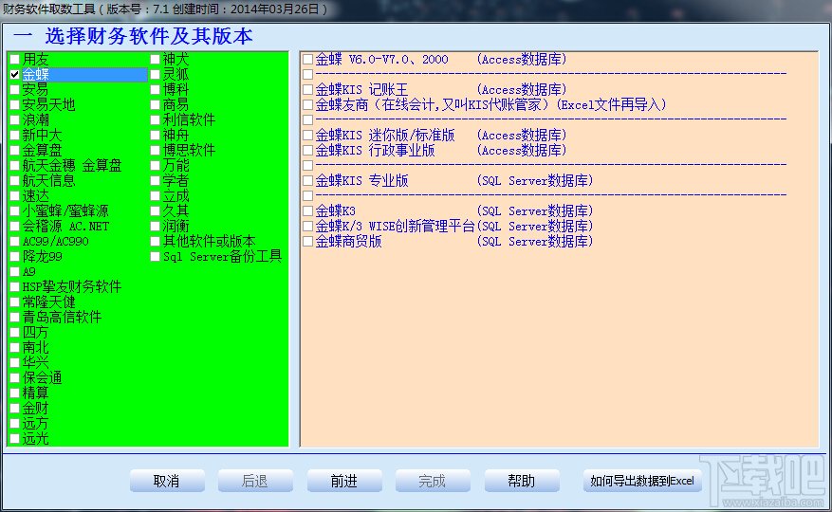This screenshot has width=832, height=512.
Task: Enable the 商易 checkbox
Action: (155, 104)
